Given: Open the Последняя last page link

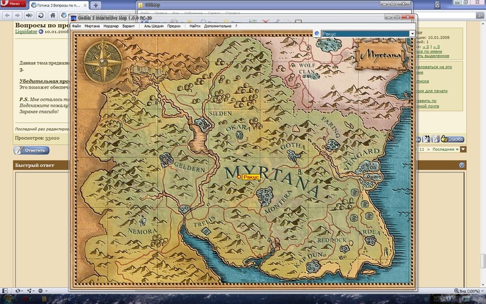Looking at the screenshot, I should pyautogui.click(x=444, y=149).
